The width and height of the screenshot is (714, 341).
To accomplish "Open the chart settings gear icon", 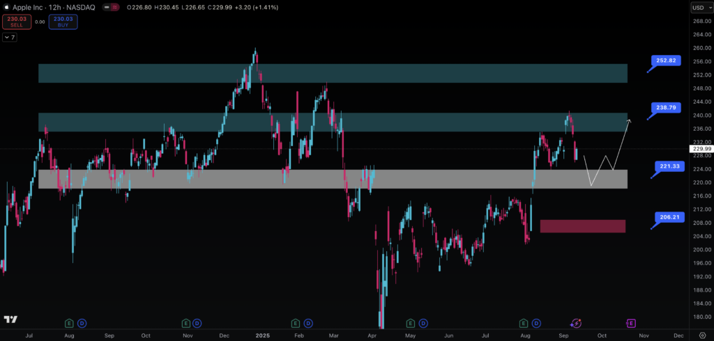I will tap(702, 335).
